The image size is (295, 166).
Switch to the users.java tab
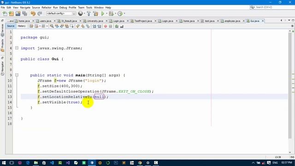[x=46, y=21]
